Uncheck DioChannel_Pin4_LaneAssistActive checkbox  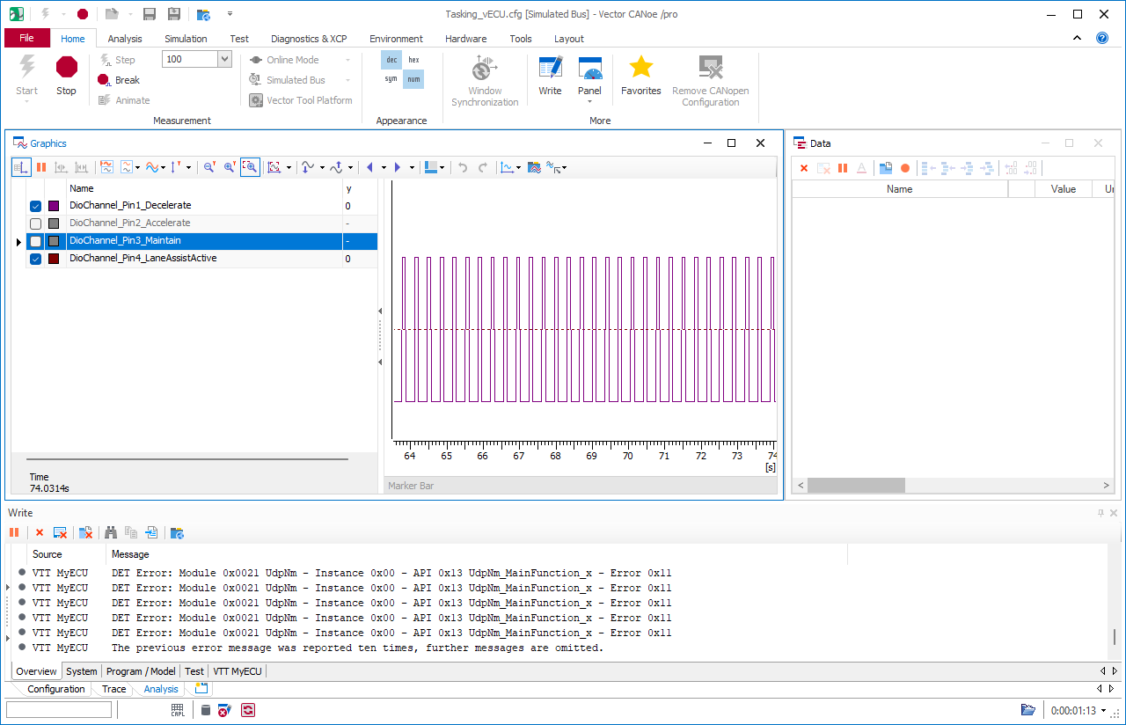coord(35,259)
